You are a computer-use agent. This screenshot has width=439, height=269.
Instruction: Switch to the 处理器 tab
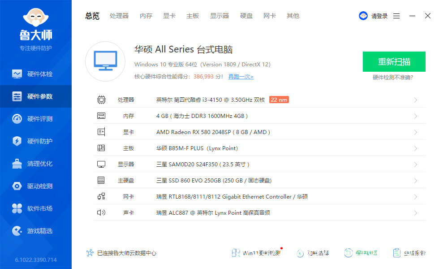pos(119,16)
